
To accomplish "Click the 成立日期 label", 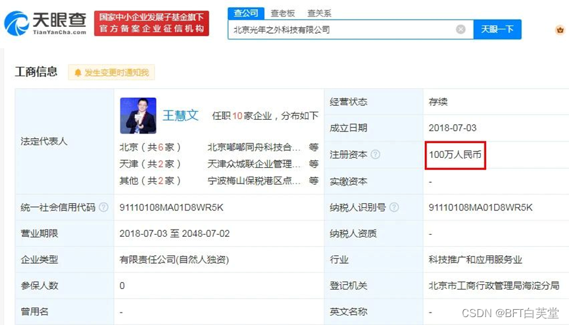I will 349,128.
